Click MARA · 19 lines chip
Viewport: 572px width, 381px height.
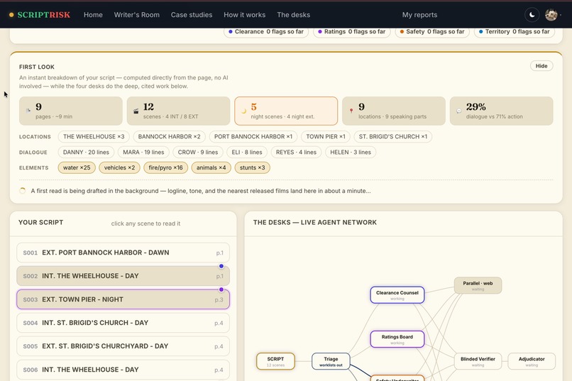143,153
